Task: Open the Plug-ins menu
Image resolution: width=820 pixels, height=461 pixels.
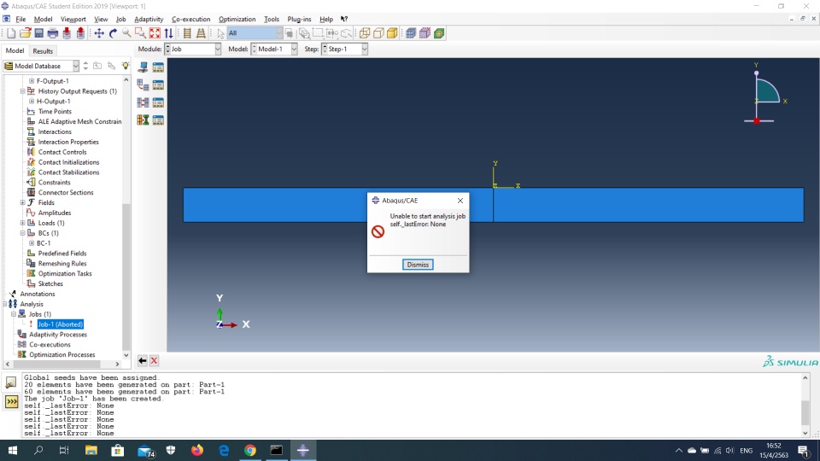Action: coord(299,20)
